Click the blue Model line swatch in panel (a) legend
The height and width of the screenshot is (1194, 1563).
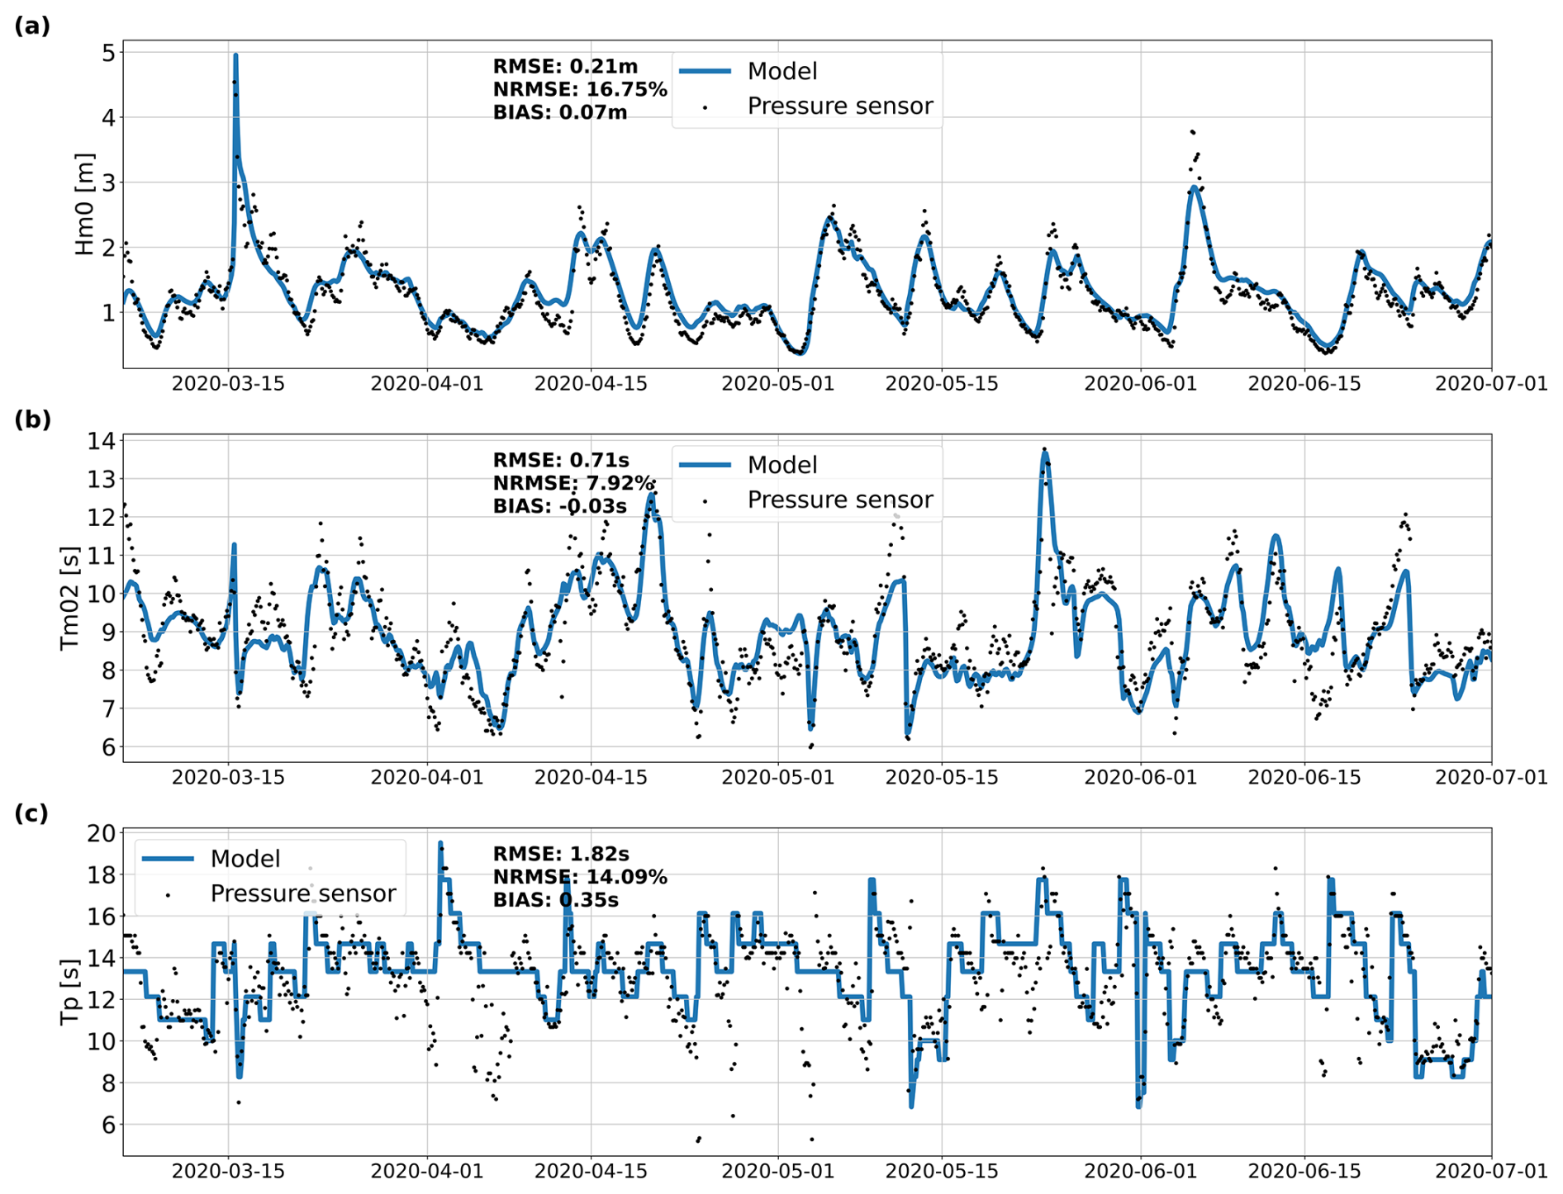[705, 72]
